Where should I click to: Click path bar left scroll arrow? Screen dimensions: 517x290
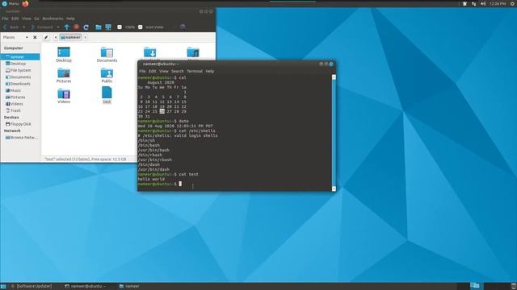[x=56, y=37]
